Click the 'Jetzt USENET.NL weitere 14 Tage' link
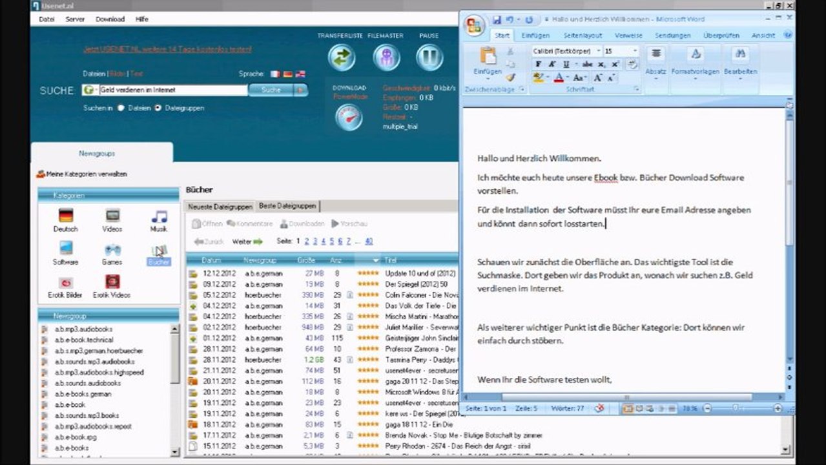The image size is (826, 465). [167, 49]
